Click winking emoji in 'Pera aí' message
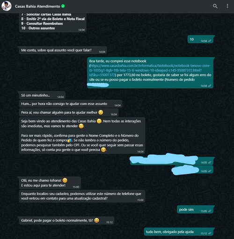Viewport: 234px width, 239px height. 101,112
